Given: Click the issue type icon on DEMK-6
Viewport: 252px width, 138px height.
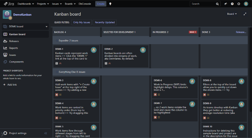Looking at the screenshot, I should [155, 95].
